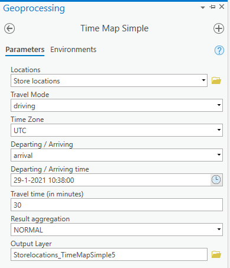Click the Travel time minutes field
230x268 pixels.
[116, 205]
